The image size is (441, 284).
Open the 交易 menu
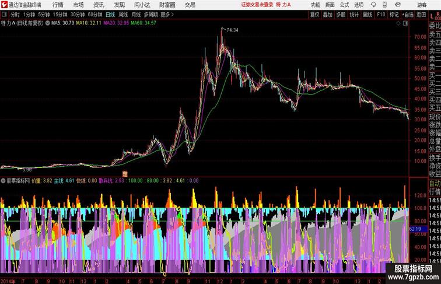(190, 5)
